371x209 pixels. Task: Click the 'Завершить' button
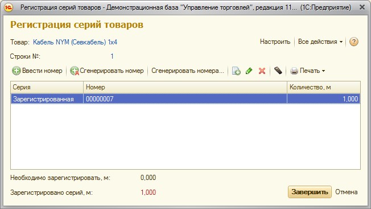coord(310,192)
